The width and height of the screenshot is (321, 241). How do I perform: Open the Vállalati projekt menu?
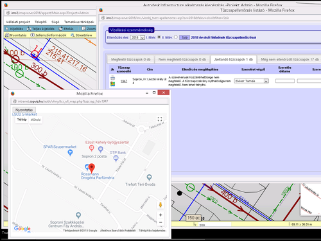click(x=18, y=22)
